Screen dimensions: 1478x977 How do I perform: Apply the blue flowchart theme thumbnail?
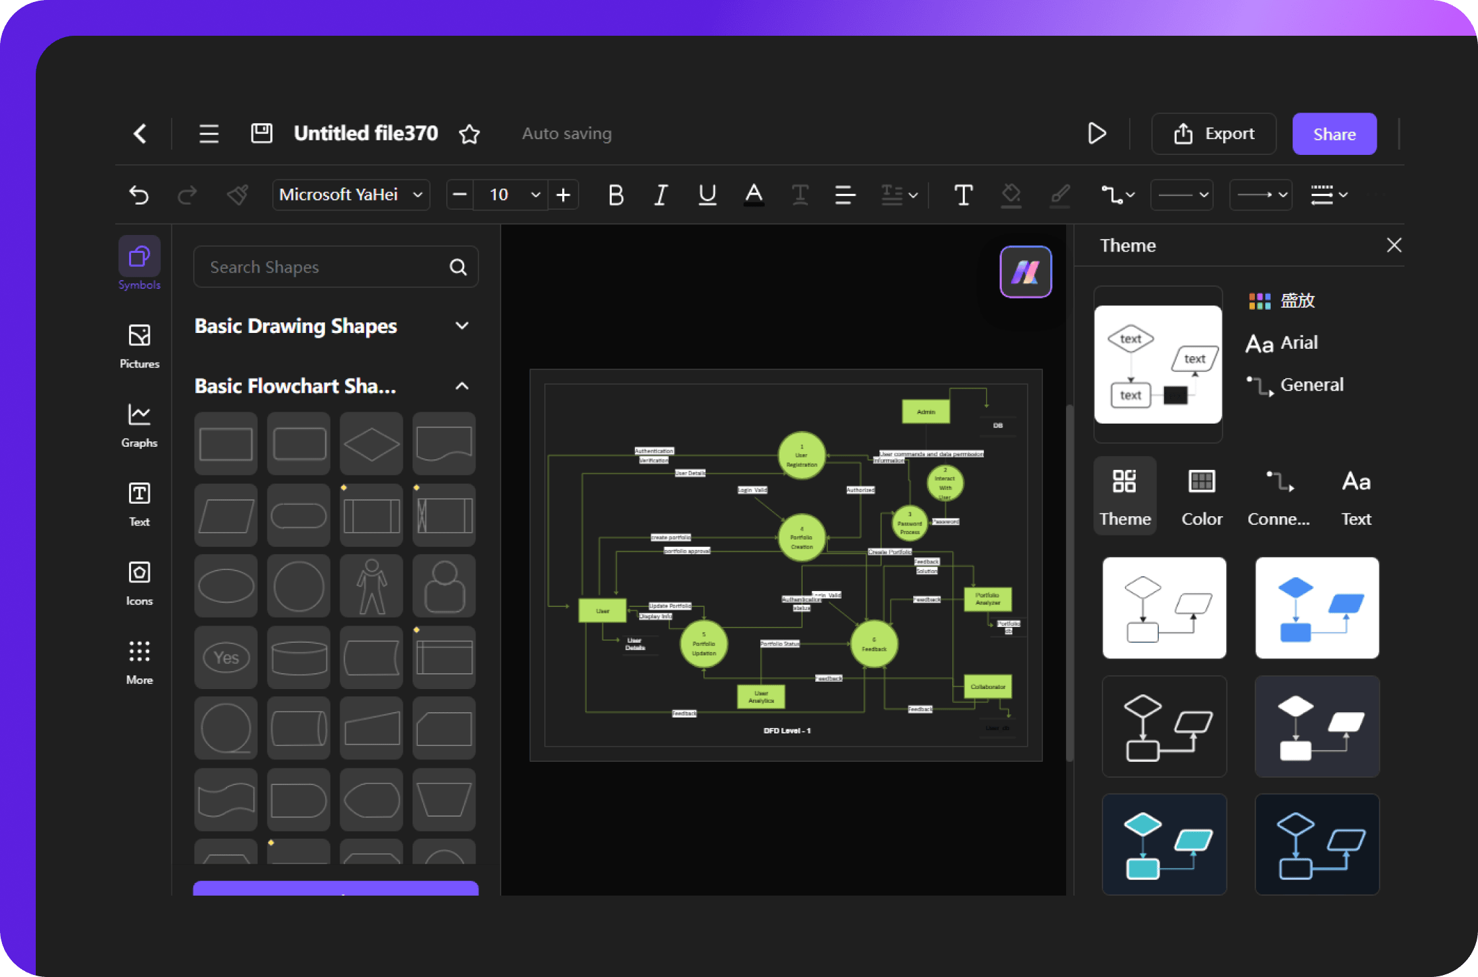pyautogui.click(x=1316, y=607)
